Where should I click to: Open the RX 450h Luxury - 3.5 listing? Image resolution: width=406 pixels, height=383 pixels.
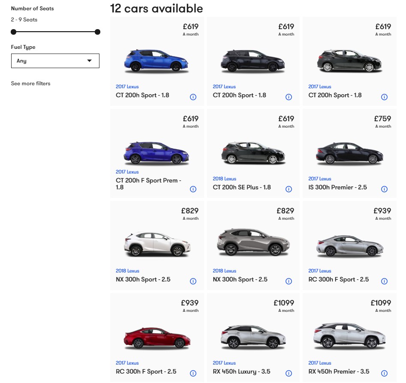tap(241, 371)
